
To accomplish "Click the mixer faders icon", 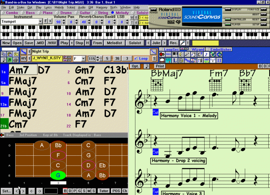I will 200,60.
